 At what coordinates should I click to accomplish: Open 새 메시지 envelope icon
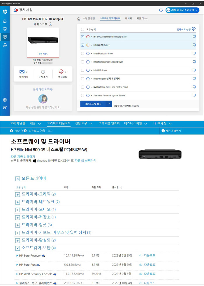pos(22,72)
